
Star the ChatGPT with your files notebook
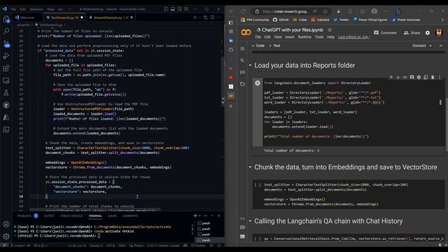tap(330, 29)
